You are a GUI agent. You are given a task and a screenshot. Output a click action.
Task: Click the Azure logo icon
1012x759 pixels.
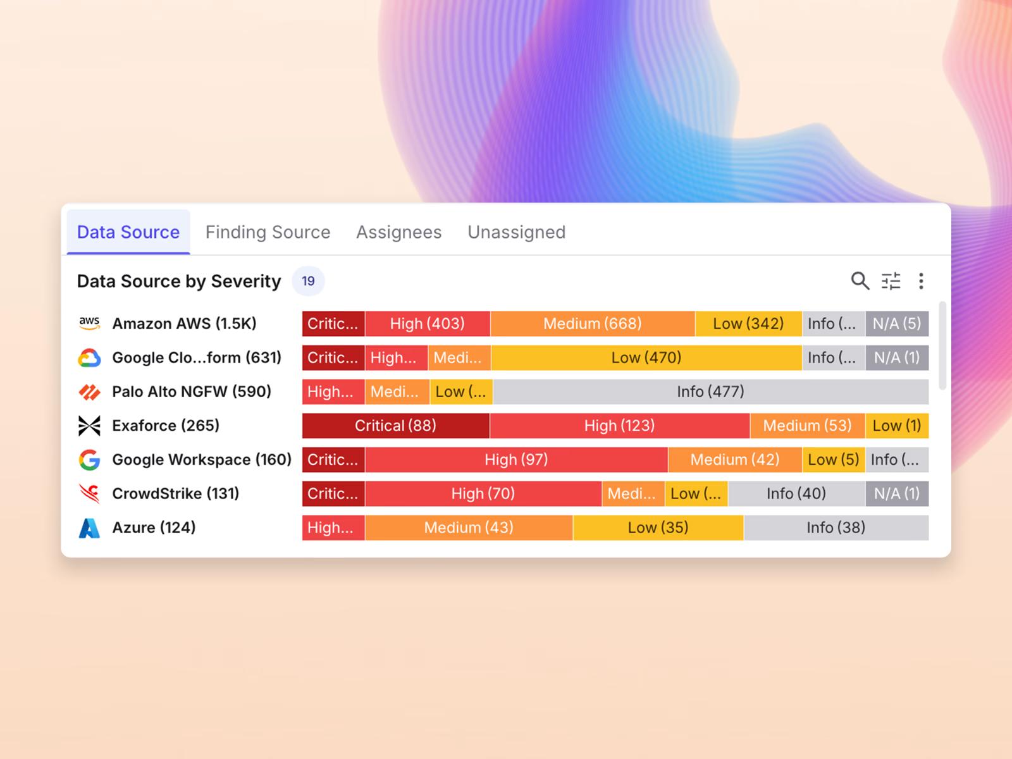pyautogui.click(x=89, y=528)
